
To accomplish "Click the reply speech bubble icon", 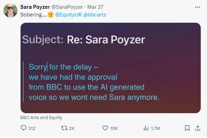I will click(23, 128).
